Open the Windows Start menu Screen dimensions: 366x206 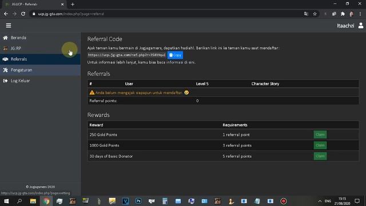point(6,201)
